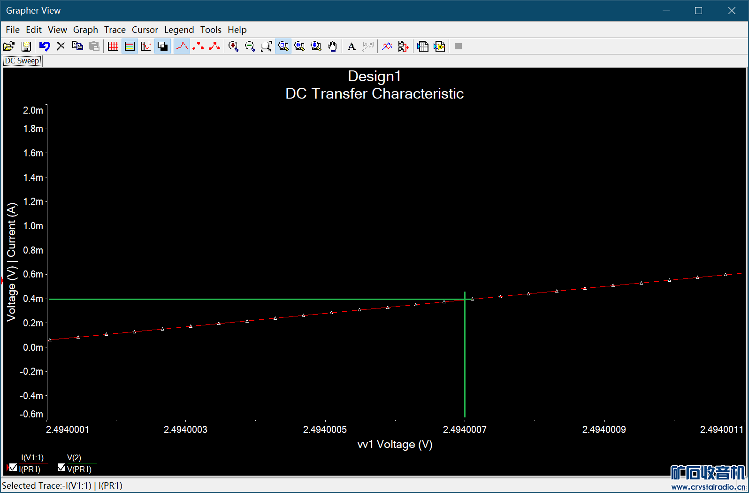The height and width of the screenshot is (493, 749).
Task: Click the Undo arrow icon
Action: click(45, 46)
